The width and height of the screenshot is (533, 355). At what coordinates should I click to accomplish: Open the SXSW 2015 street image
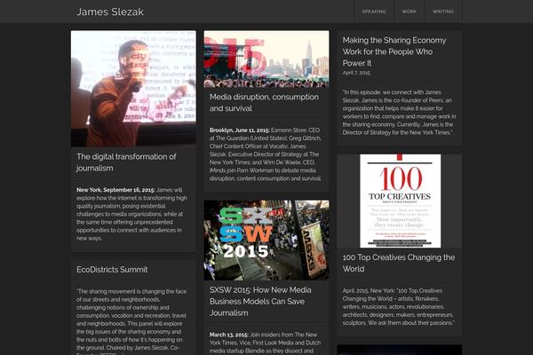point(266,240)
